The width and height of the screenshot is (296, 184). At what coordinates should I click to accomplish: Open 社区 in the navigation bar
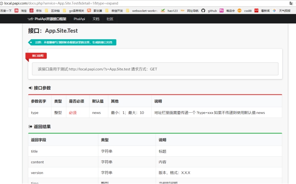pos(110,19)
